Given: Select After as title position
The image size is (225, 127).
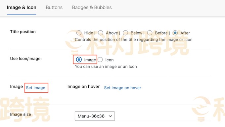Looking at the screenshot, I should 175,33.
